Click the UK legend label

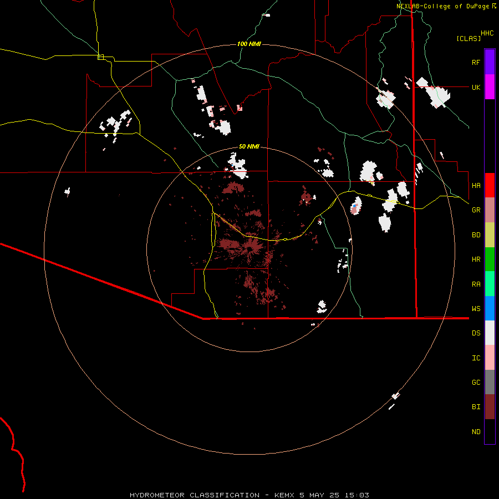[x=476, y=87]
